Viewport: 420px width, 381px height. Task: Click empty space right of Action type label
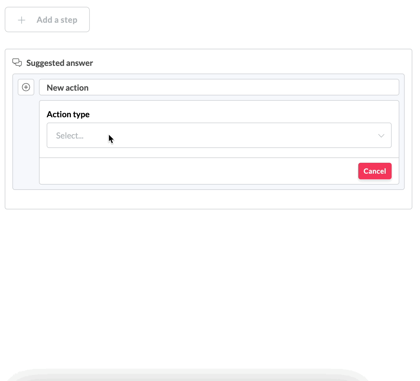(x=236, y=114)
